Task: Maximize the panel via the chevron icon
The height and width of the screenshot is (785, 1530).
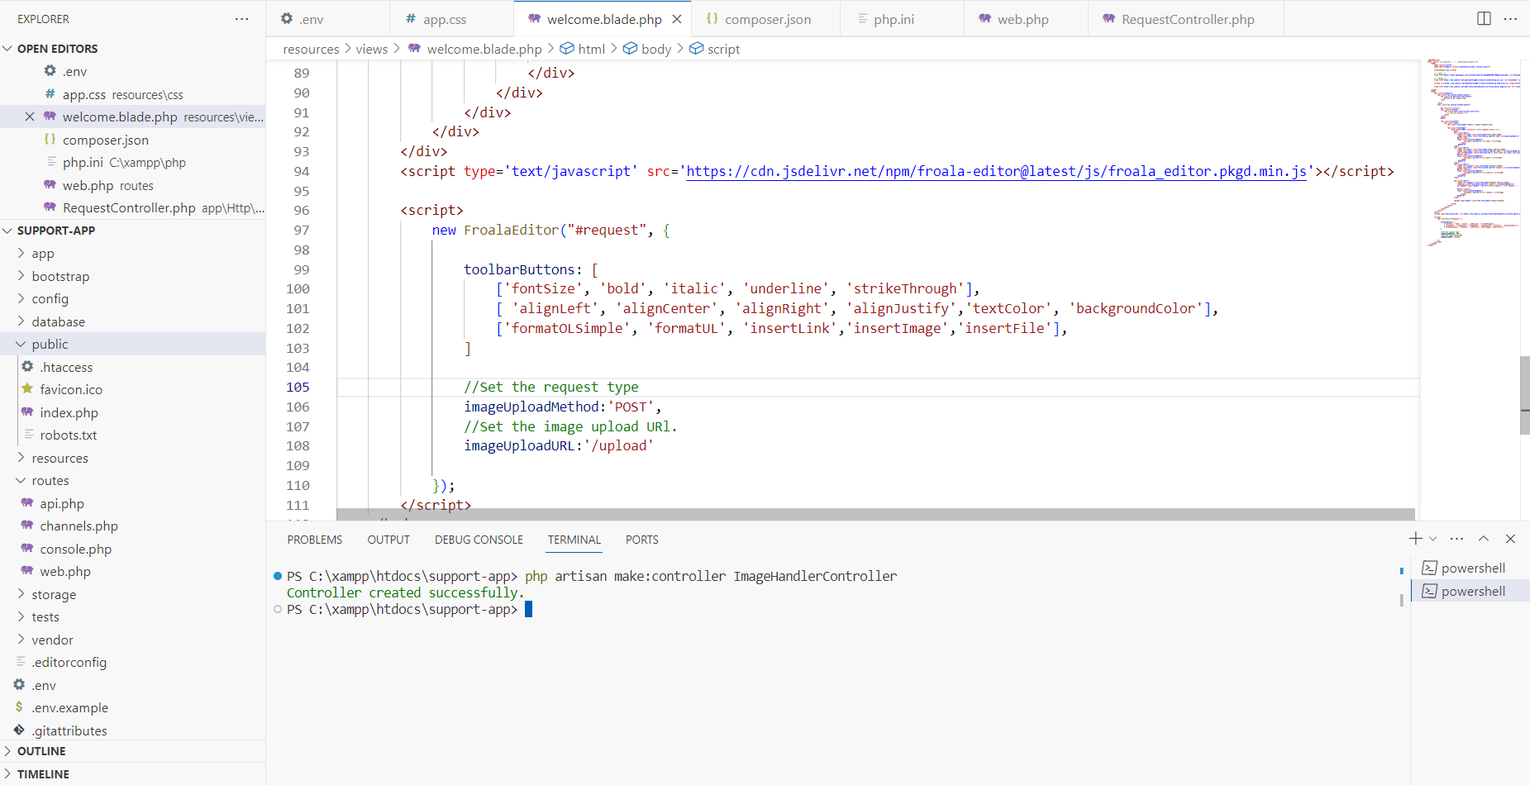Action: pyautogui.click(x=1484, y=539)
